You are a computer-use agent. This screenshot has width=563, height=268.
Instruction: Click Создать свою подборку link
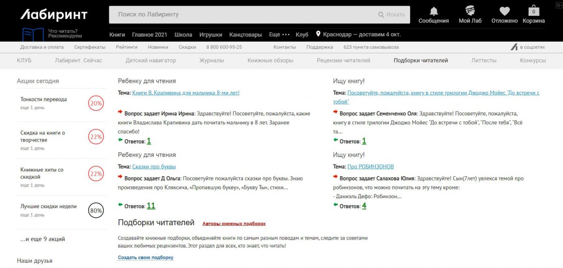click(145, 257)
